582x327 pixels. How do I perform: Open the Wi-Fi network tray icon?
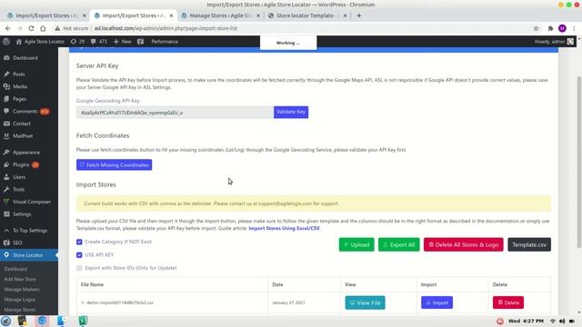[x=553, y=321]
